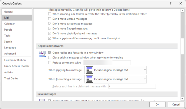Image resolution: width=186 pixels, height=109 pixels.
Task: Click the Replies and forwards heading
Action: (50, 46)
